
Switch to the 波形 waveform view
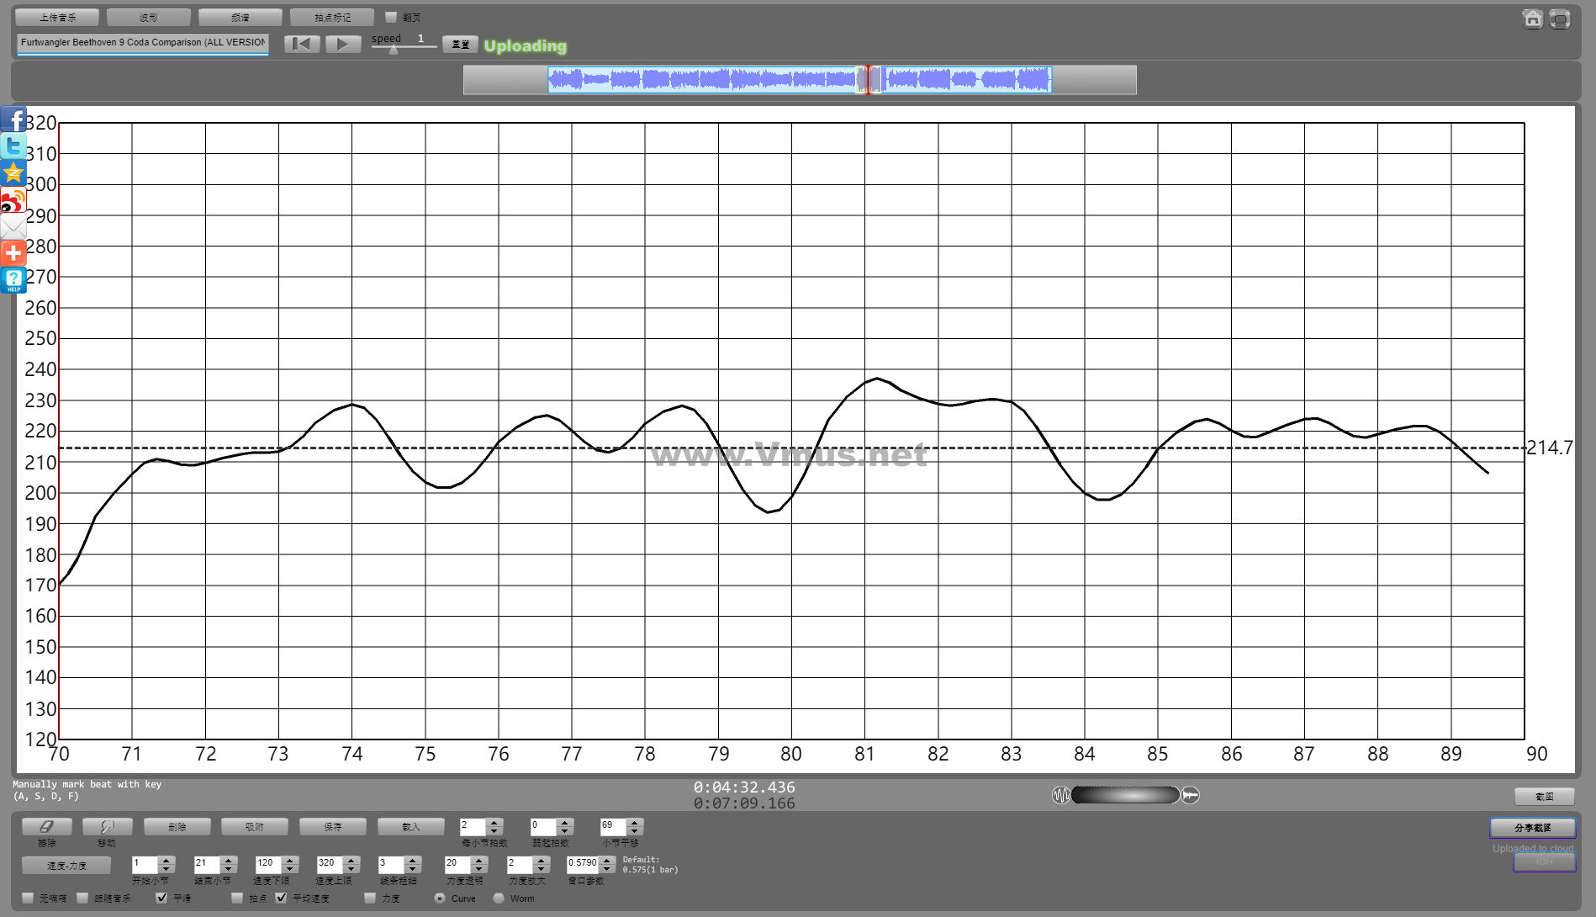149,17
